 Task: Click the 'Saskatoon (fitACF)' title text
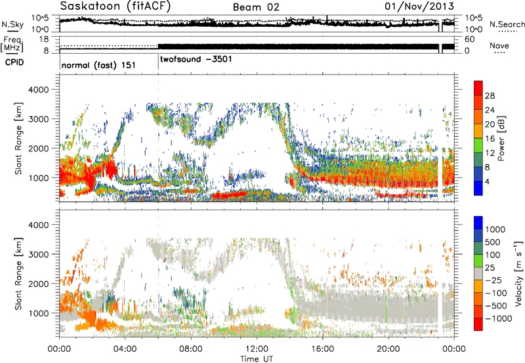point(115,7)
